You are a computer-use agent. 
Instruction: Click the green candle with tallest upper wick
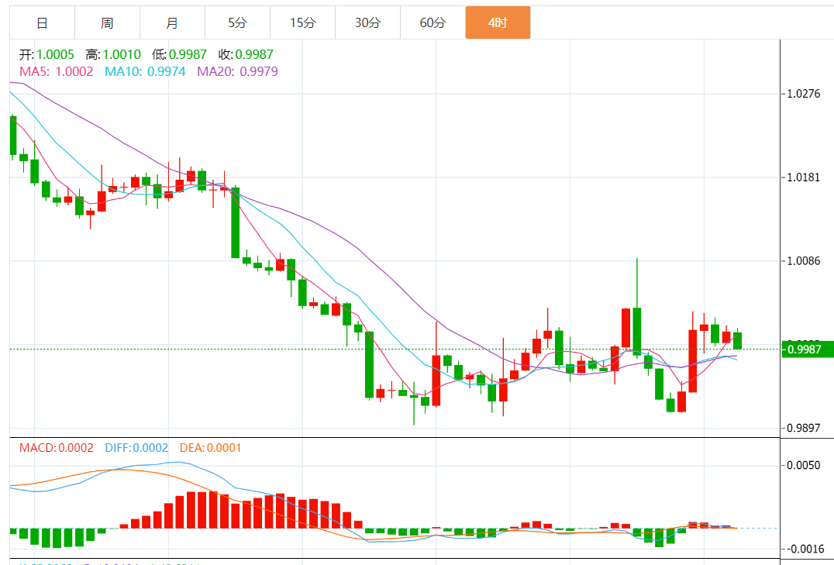click(637, 329)
